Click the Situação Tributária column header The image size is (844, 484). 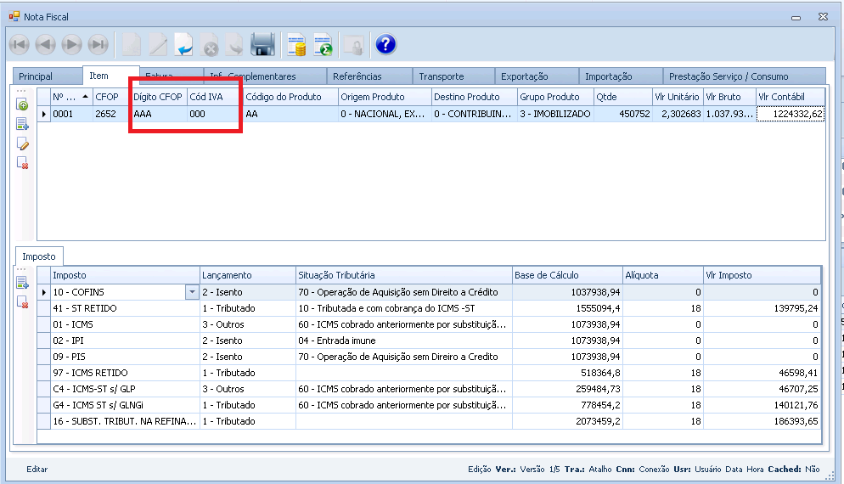coord(402,275)
